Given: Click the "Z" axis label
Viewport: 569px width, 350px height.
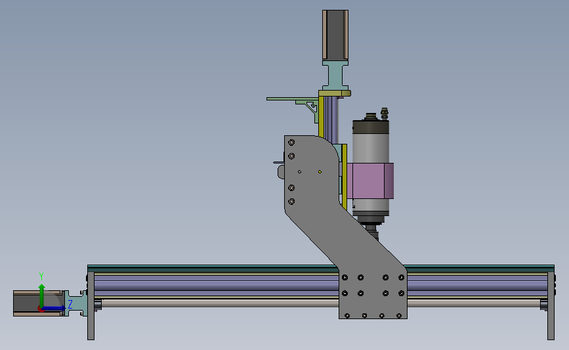Looking at the screenshot, I should (70, 304).
